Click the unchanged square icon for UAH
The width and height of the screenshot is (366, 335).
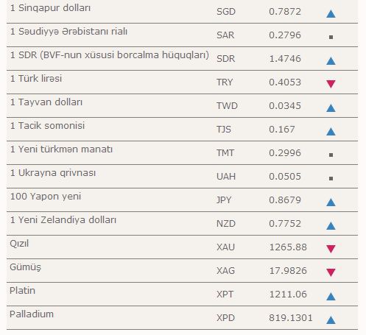(331, 179)
